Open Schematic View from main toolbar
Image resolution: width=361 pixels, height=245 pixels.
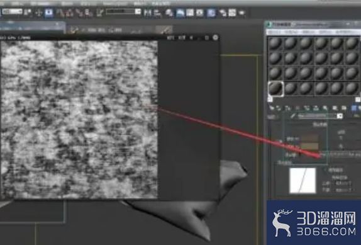[199, 13]
